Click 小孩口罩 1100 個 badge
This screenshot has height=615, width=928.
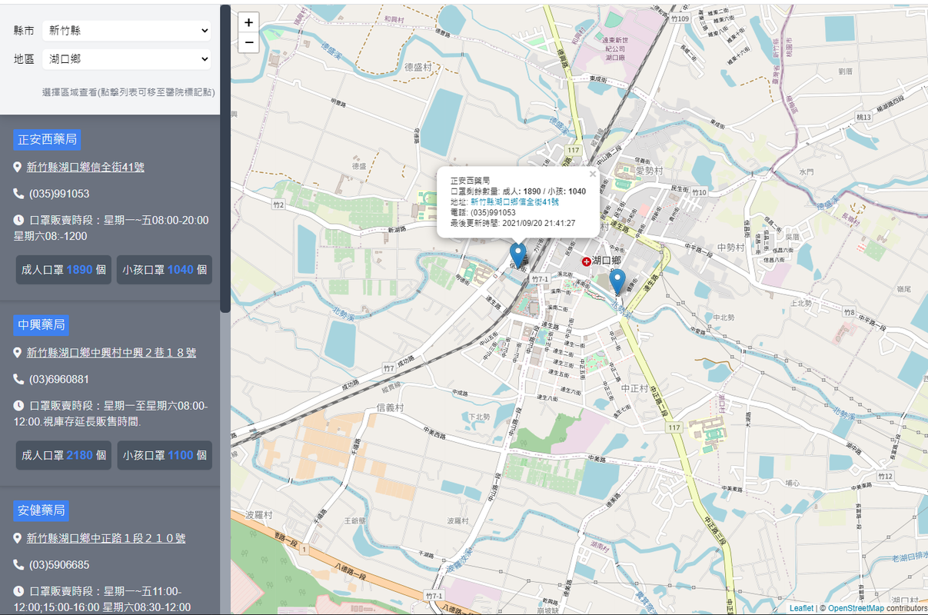(x=165, y=455)
